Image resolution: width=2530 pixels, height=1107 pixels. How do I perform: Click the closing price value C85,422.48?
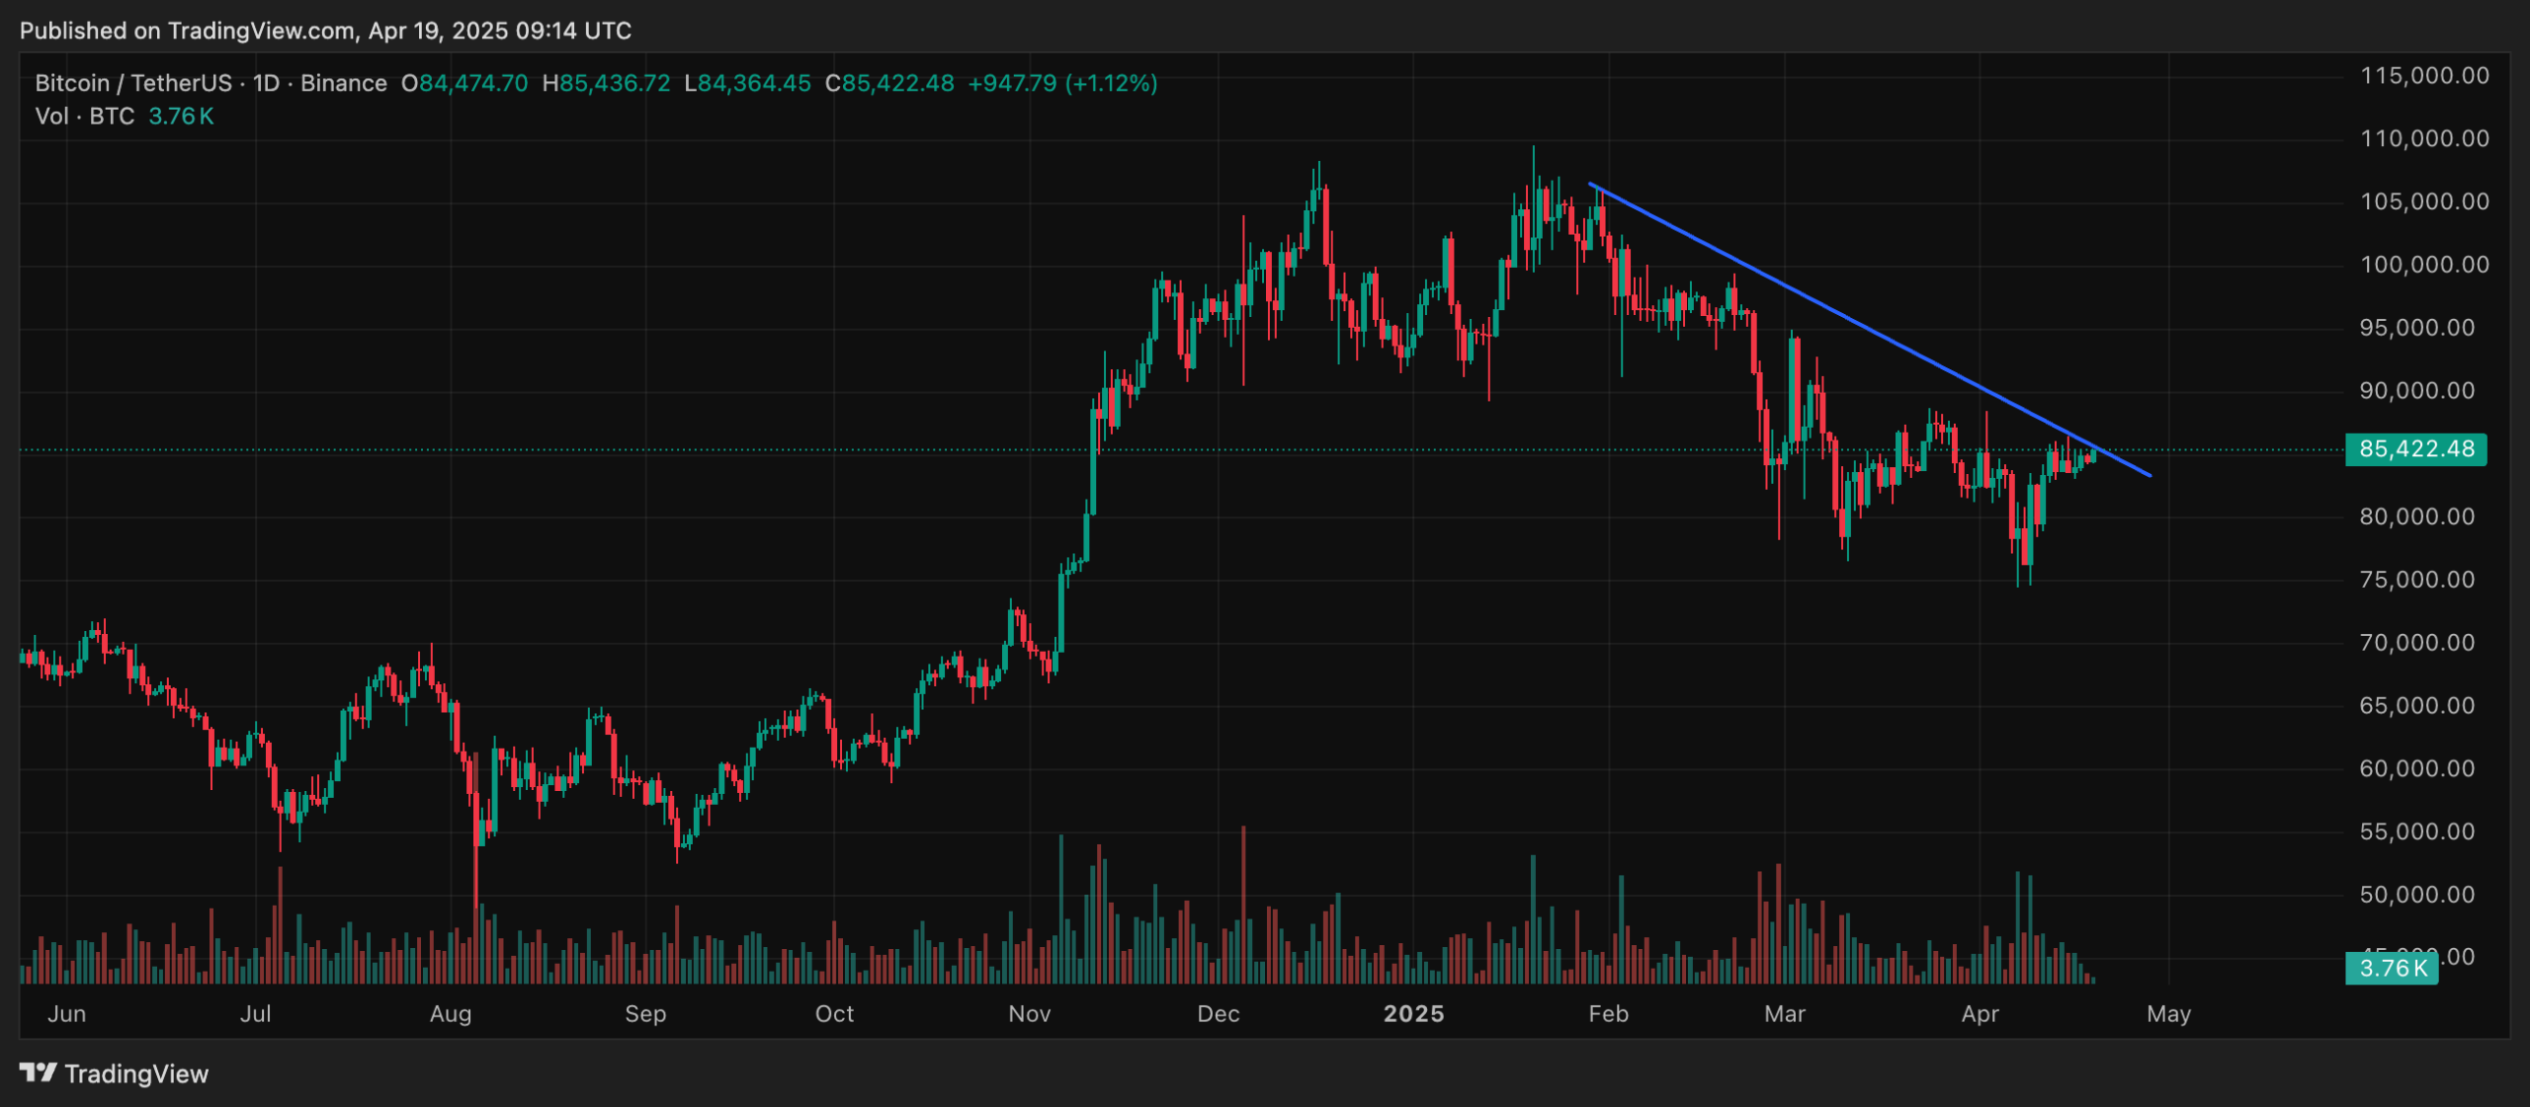click(x=889, y=83)
